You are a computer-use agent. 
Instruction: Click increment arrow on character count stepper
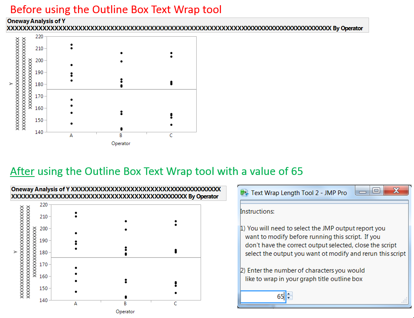[x=288, y=294]
